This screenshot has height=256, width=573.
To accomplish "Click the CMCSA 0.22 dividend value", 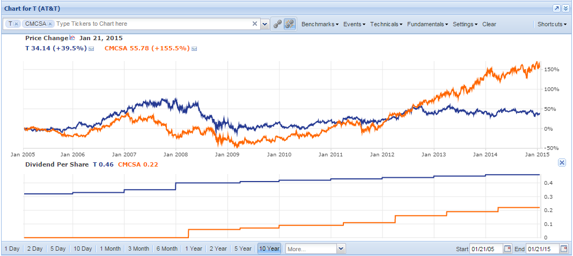I will point(138,164).
